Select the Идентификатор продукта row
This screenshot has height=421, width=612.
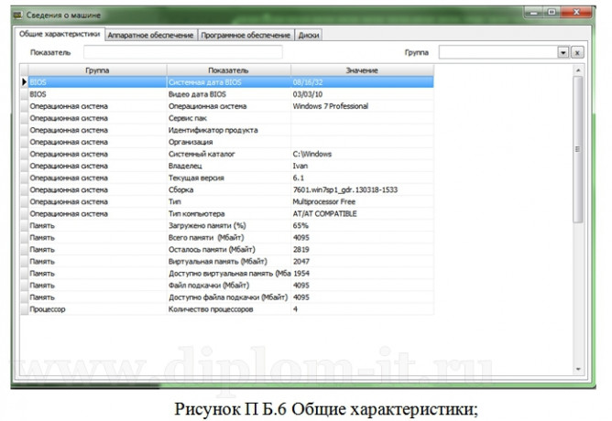coord(227,130)
